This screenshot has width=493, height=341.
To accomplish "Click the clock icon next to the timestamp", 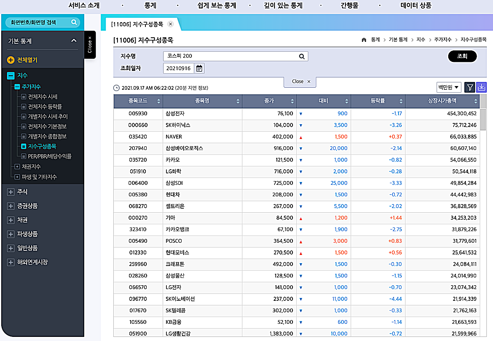I will click(116, 88).
